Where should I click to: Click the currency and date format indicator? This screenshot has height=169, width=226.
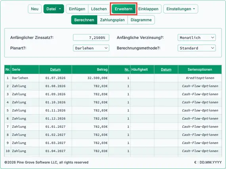[208, 162]
